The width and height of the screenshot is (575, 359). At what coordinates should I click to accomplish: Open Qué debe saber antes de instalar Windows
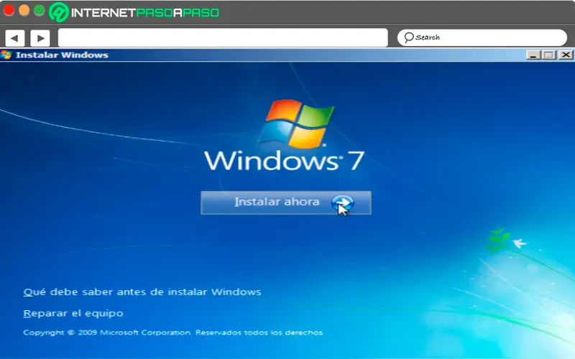click(142, 292)
